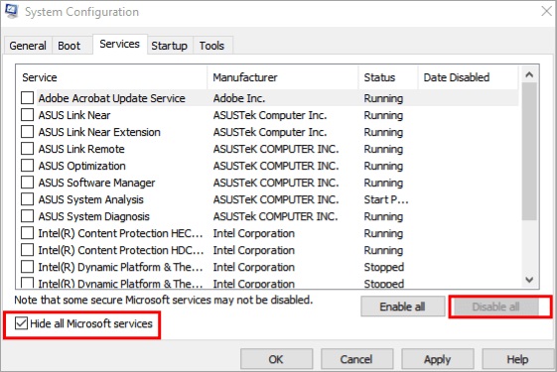The height and width of the screenshot is (372, 557).
Task: Tick the ASUS Link Near checkbox
Action: click(28, 115)
